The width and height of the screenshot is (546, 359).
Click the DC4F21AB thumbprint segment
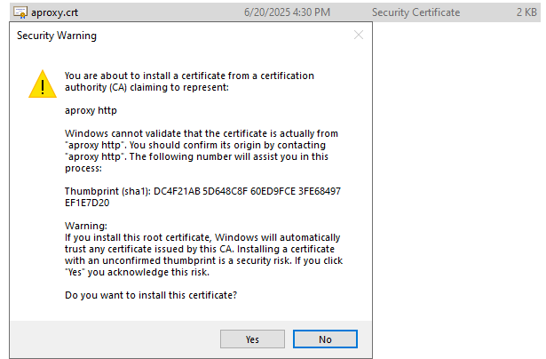177,191
